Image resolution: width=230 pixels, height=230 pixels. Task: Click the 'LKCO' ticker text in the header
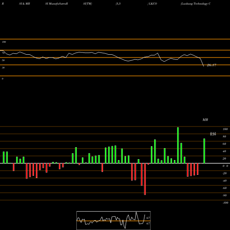153,4
